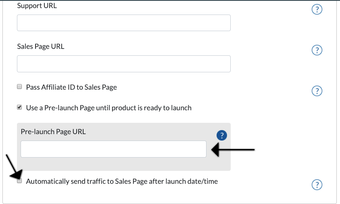Click the solid blue Pre-launch Page URL help icon
The image size is (340, 204).
coord(221,135)
